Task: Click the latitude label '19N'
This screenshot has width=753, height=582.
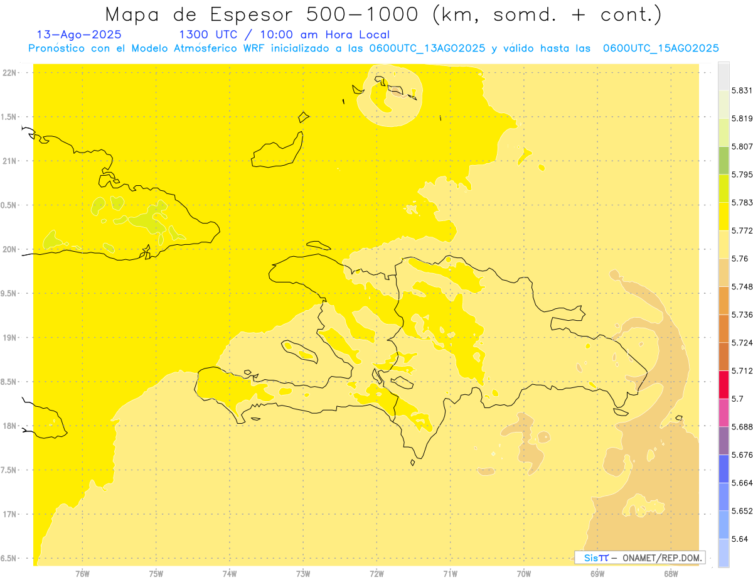Action: coord(9,338)
